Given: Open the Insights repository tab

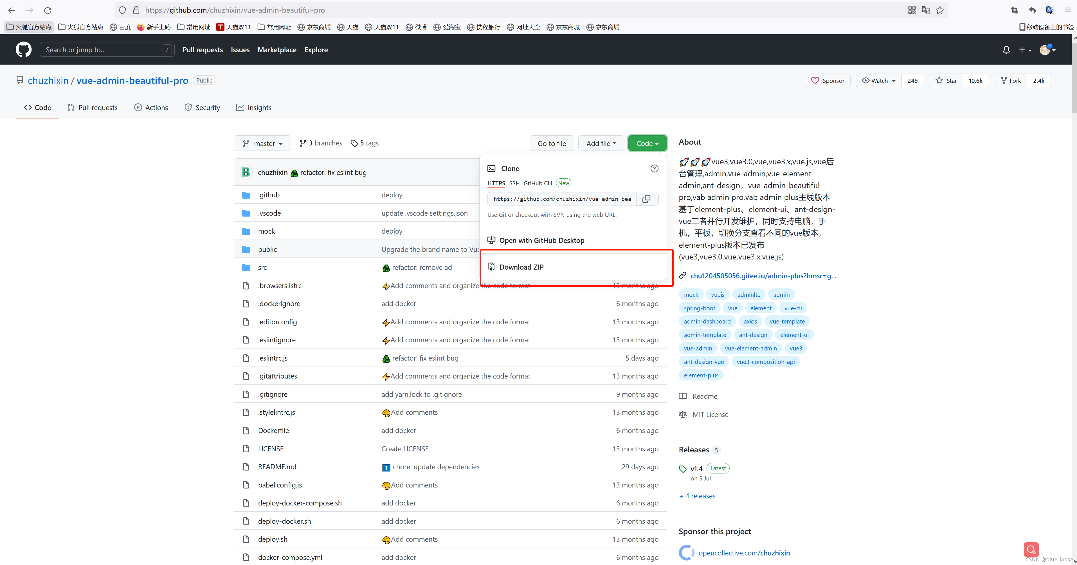Looking at the screenshot, I should [x=254, y=108].
